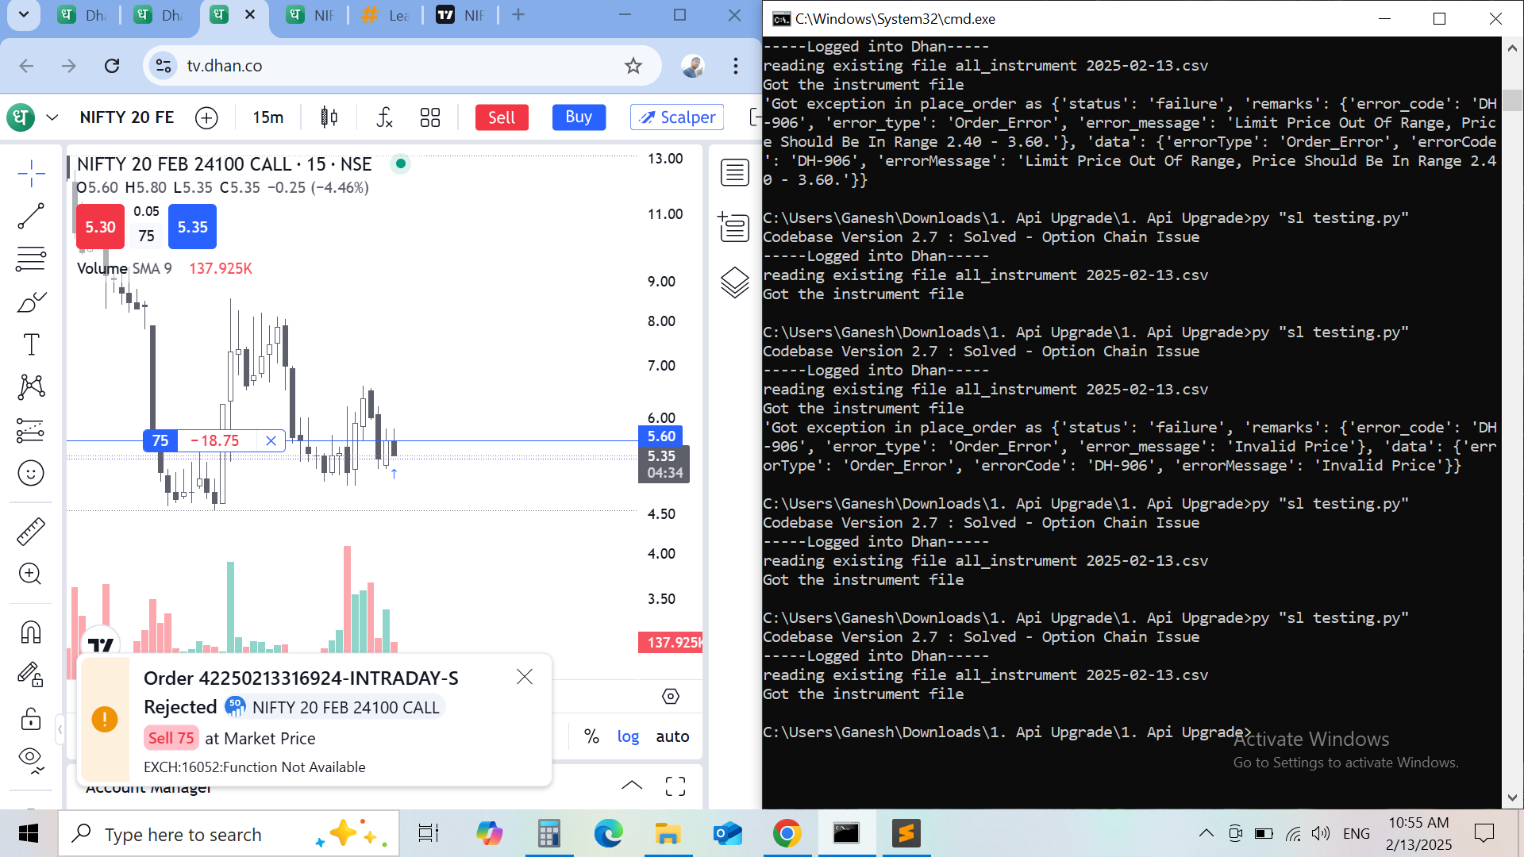Select the trend line drawing tool
This screenshot has height=857, width=1524.
tap(31, 216)
